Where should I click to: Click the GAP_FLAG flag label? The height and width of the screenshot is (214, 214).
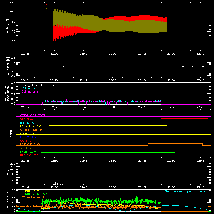[26, 119]
